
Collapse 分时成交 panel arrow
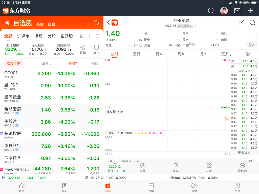point(253,71)
